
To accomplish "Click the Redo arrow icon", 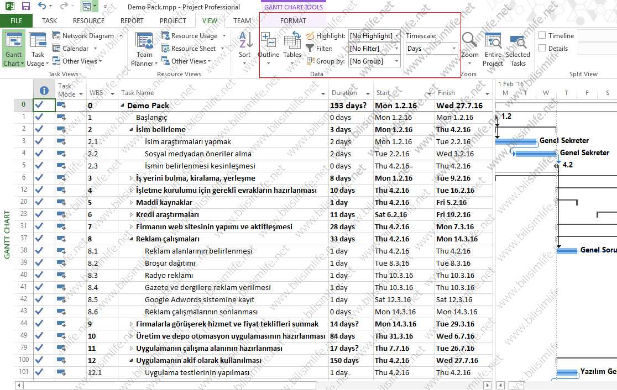I will point(64,6).
